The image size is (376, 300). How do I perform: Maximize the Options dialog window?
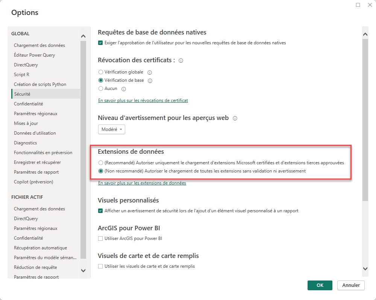tap(358, 5)
